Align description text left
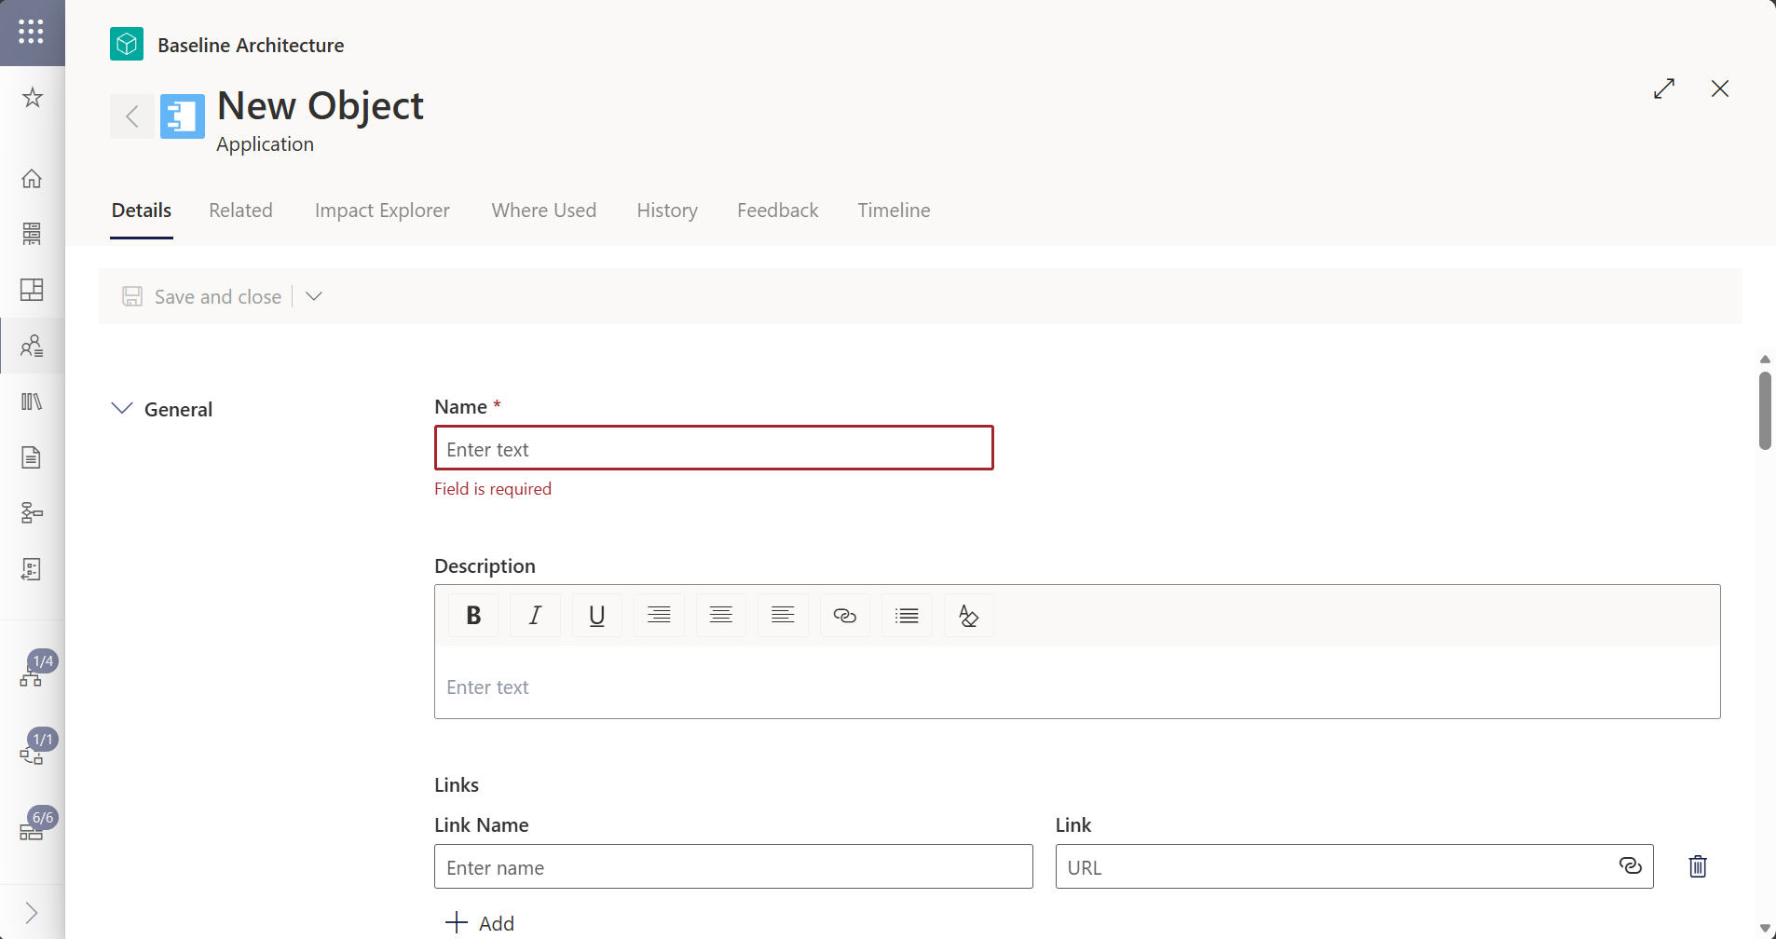 pos(783,616)
